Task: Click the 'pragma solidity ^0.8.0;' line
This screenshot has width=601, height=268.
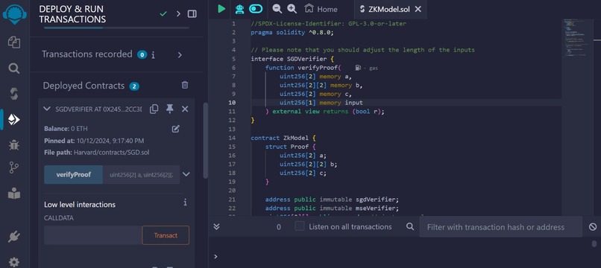Action: [292, 33]
